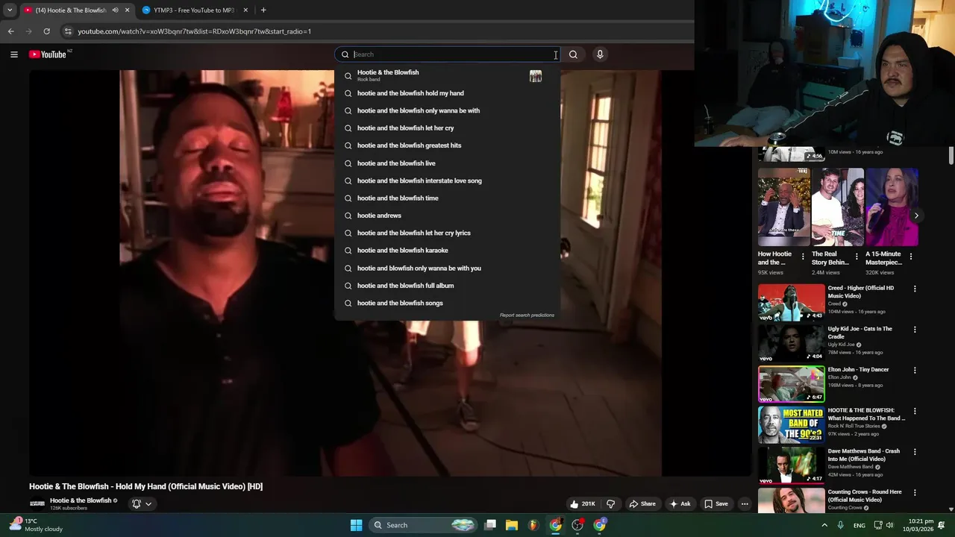Click the browser back arrow
Screen dimensions: 955x537
point(10,31)
